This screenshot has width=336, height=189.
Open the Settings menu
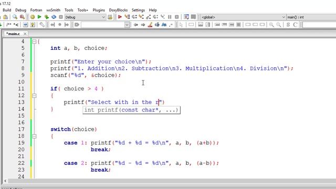point(138,10)
